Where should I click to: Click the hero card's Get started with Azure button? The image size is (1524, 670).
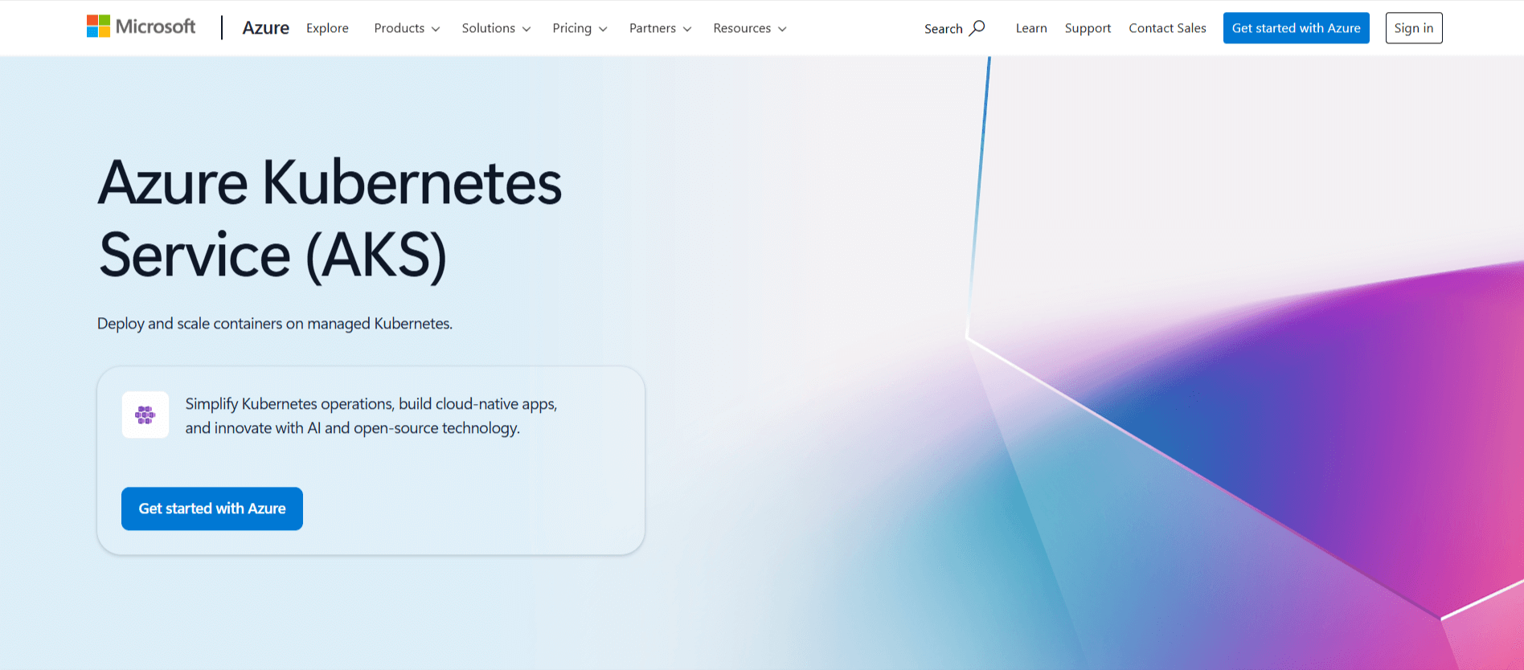pos(212,509)
